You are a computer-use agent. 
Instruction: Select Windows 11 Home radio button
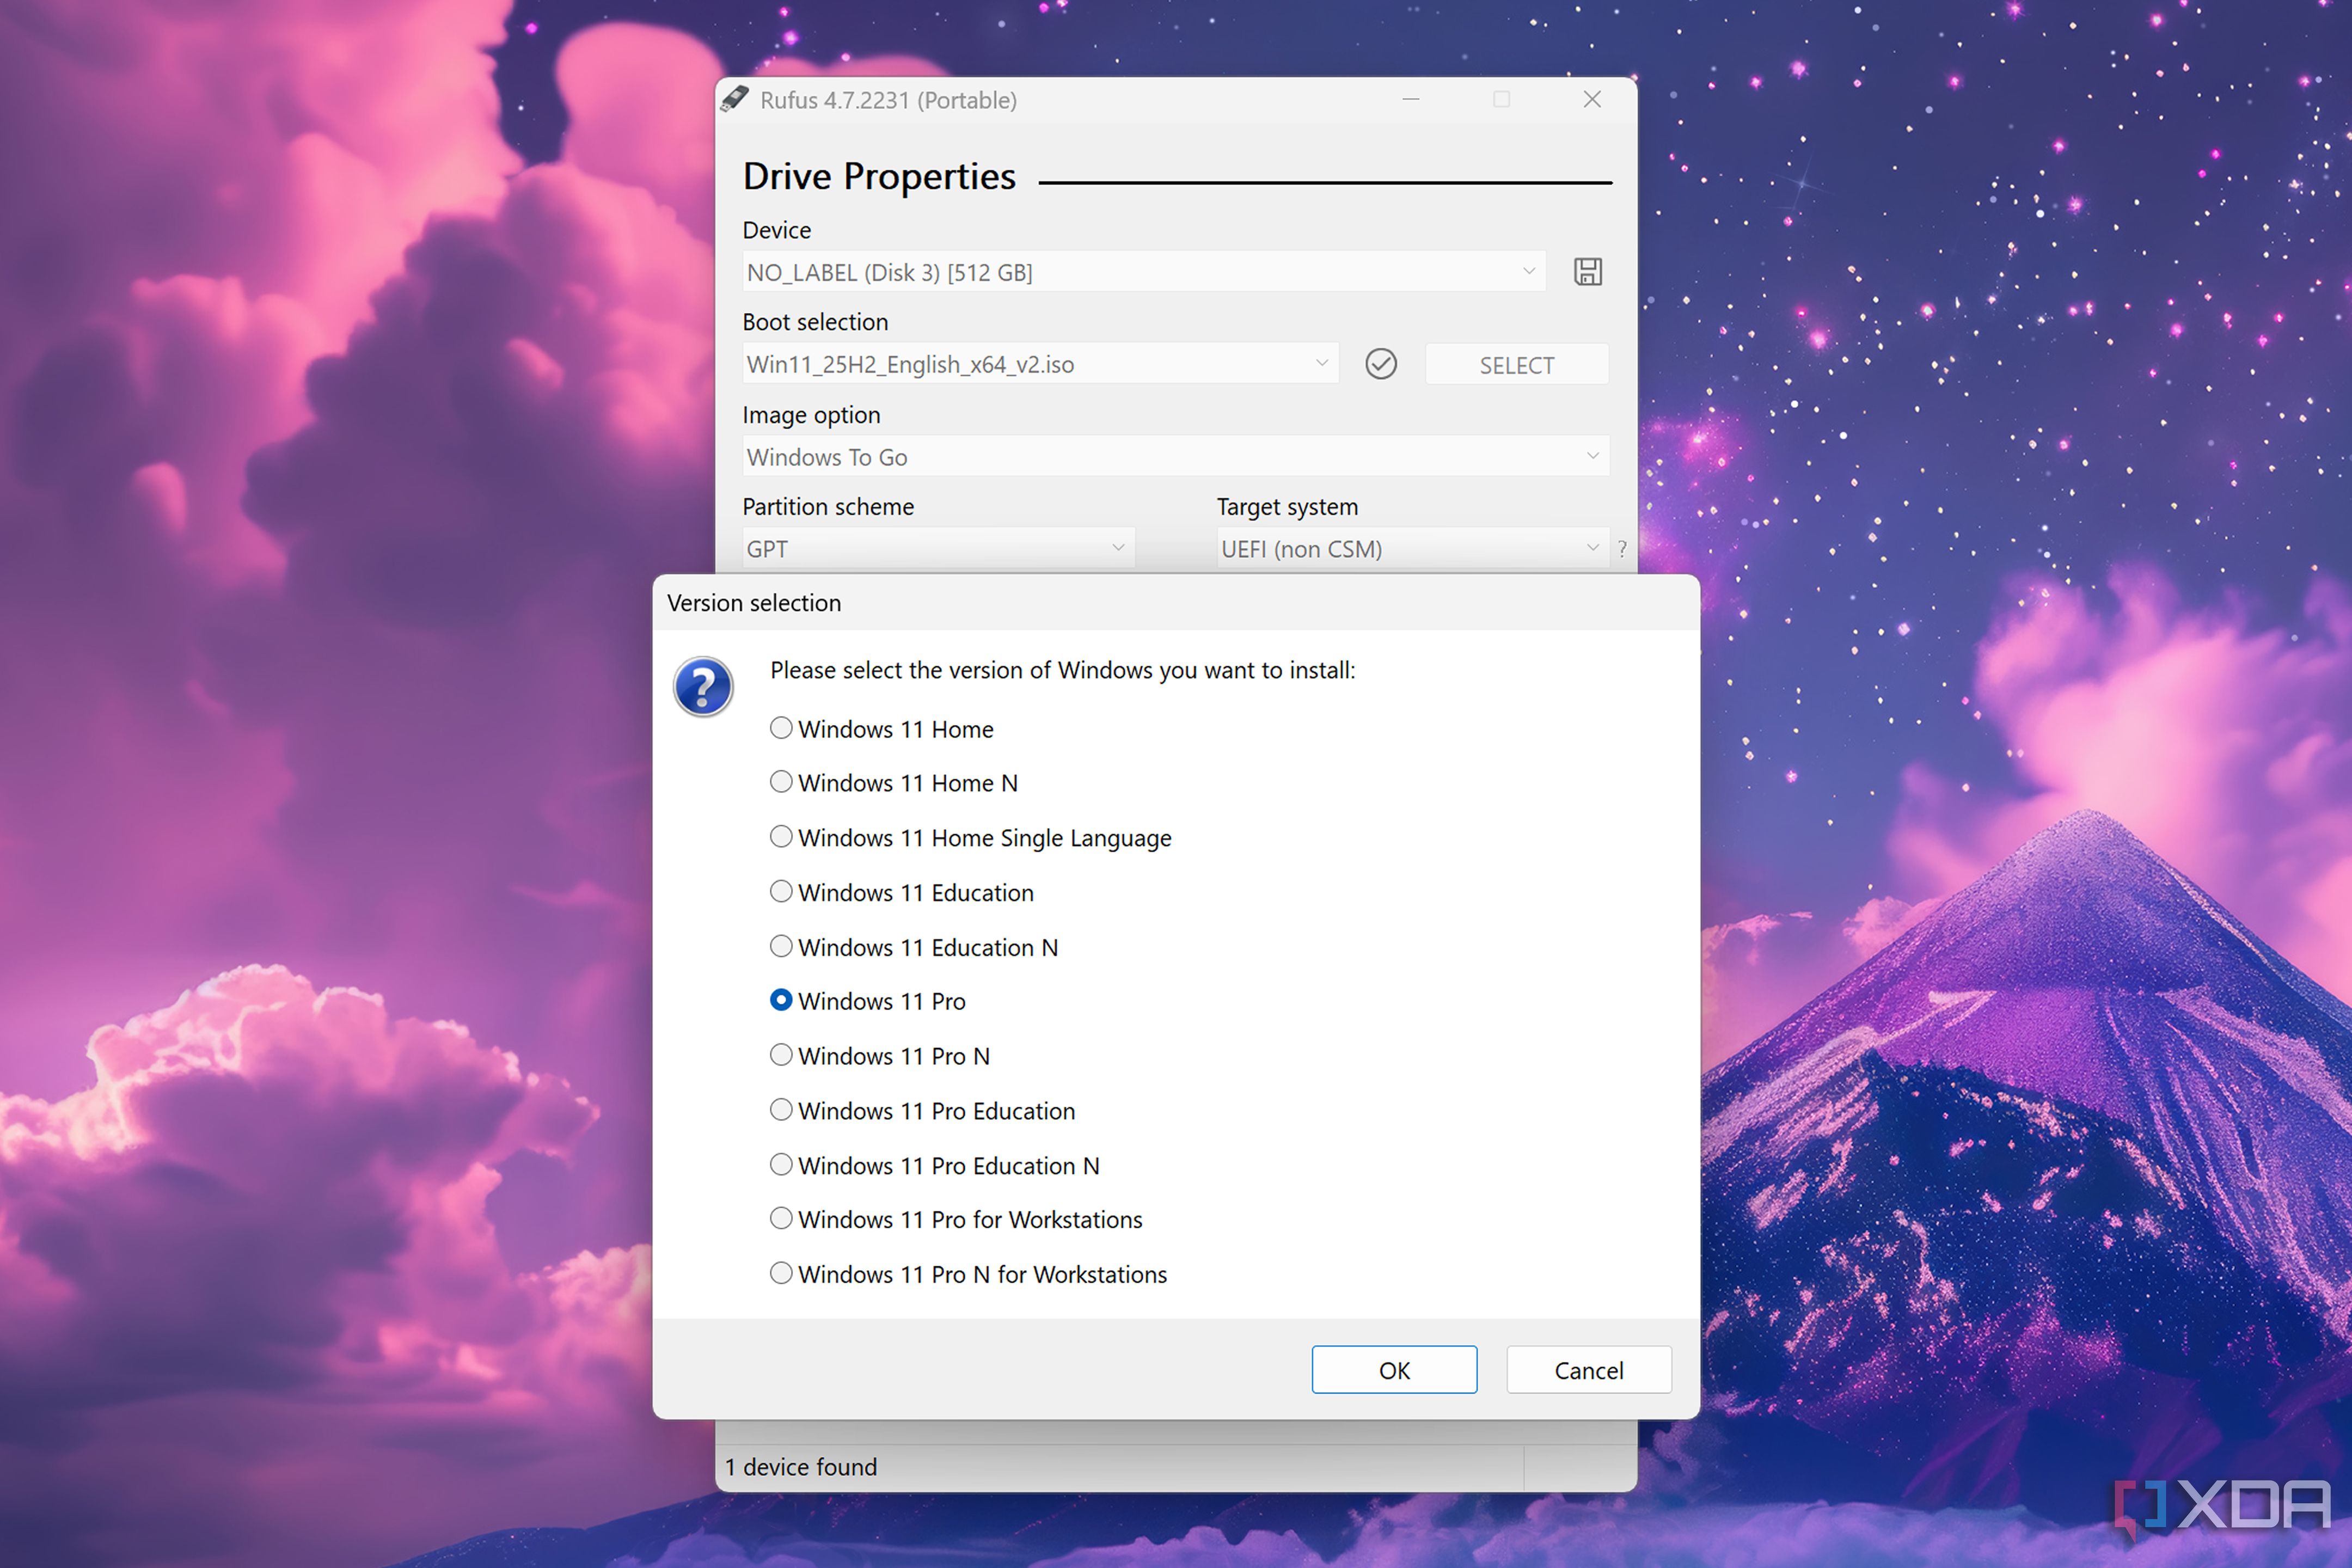(x=781, y=728)
